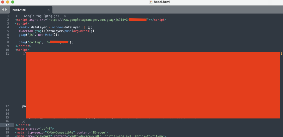The height and width of the screenshot is (137, 283).
Task: Click line number 12 in gutter
Action: pyautogui.click(x=7, y=106)
